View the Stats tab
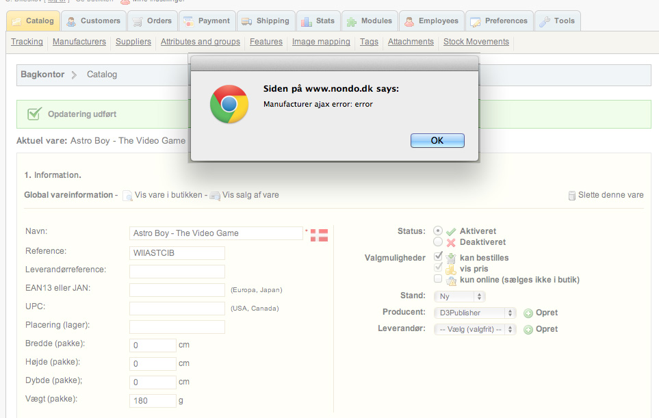659x418 pixels. point(319,21)
